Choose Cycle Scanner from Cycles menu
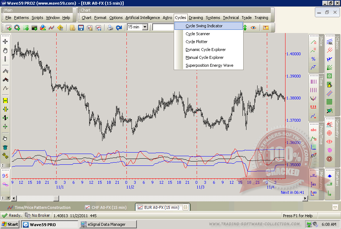 [198, 34]
